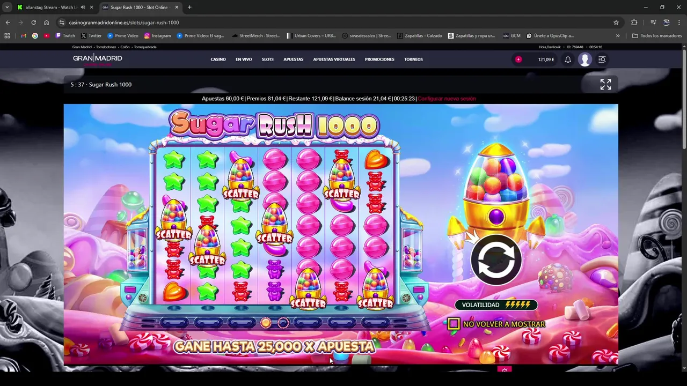Go back to previous page
This screenshot has width=687, height=386.
[8, 23]
